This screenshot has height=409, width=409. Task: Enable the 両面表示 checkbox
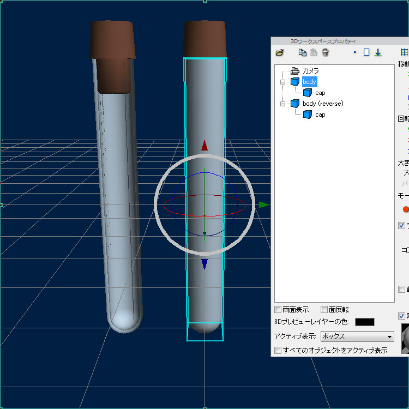[278, 310]
